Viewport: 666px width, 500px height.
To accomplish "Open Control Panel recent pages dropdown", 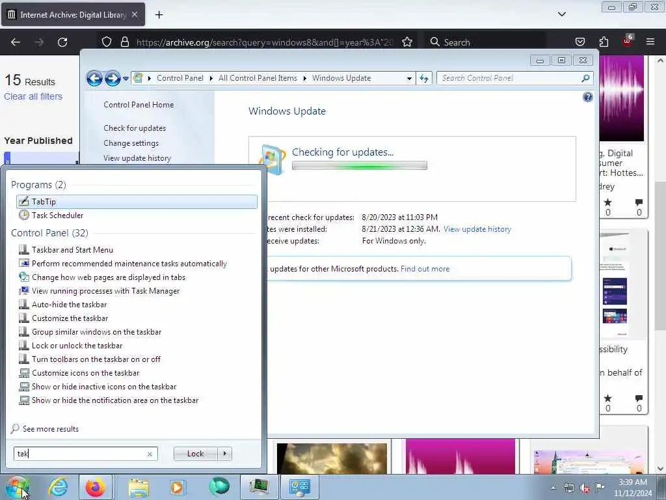I will [126, 79].
